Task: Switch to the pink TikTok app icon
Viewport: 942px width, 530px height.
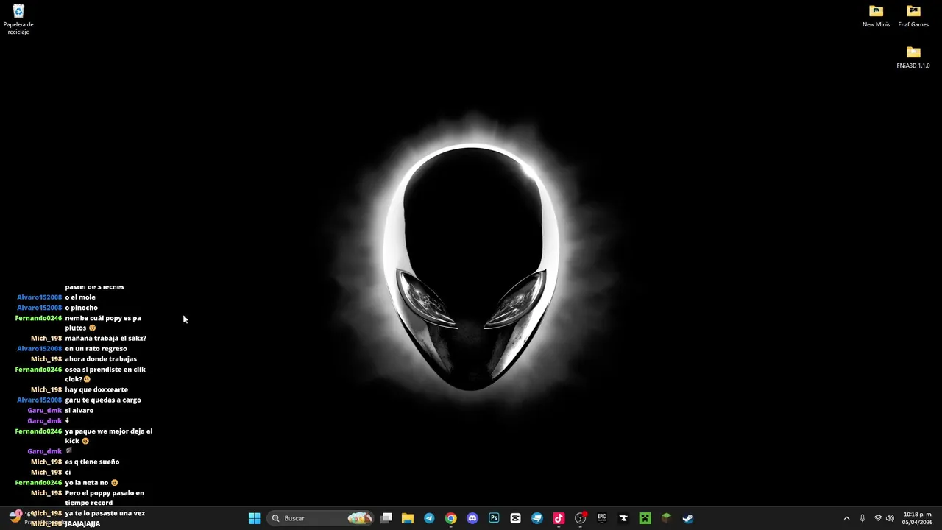Action: 559,518
